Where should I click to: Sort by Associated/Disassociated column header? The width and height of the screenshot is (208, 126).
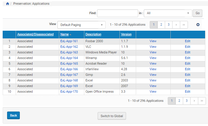[x=35, y=35]
